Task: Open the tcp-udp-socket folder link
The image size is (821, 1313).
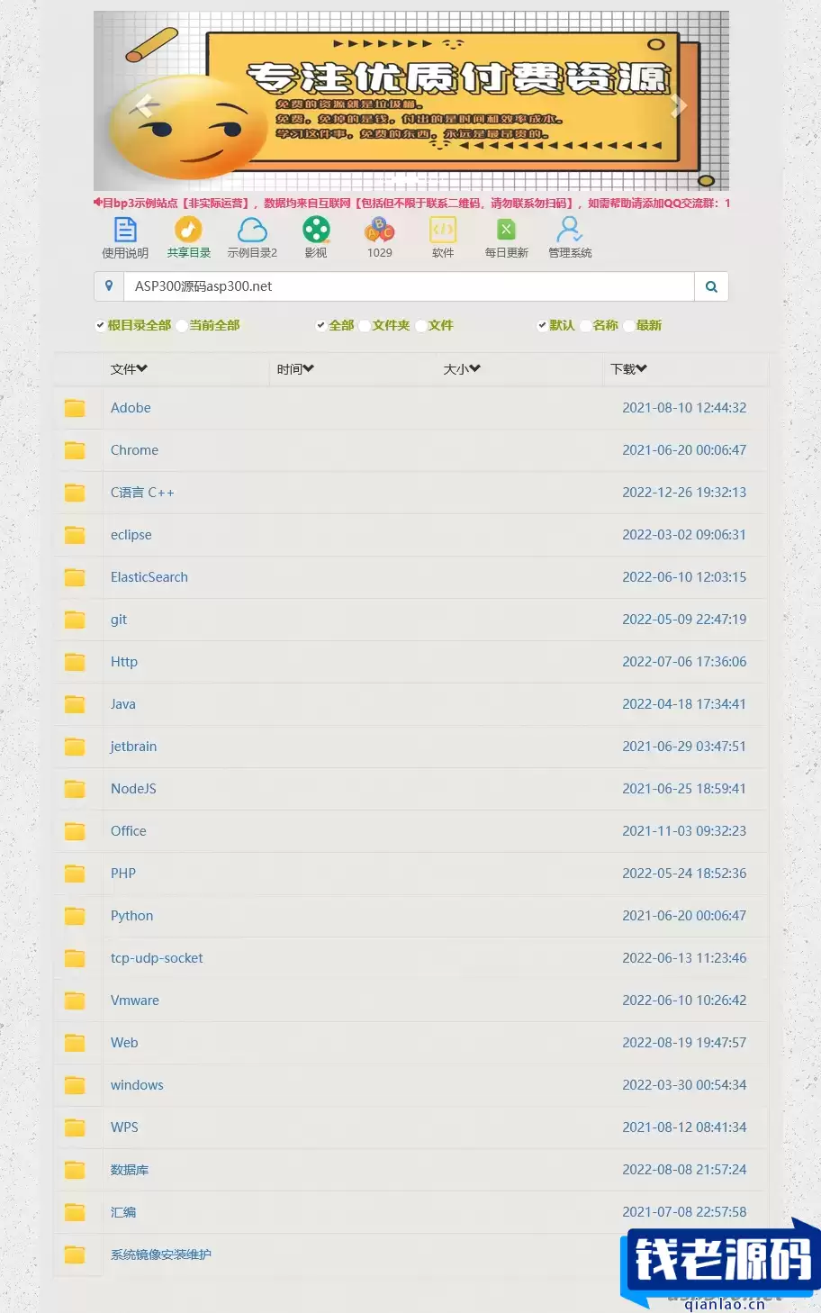Action: (x=157, y=958)
